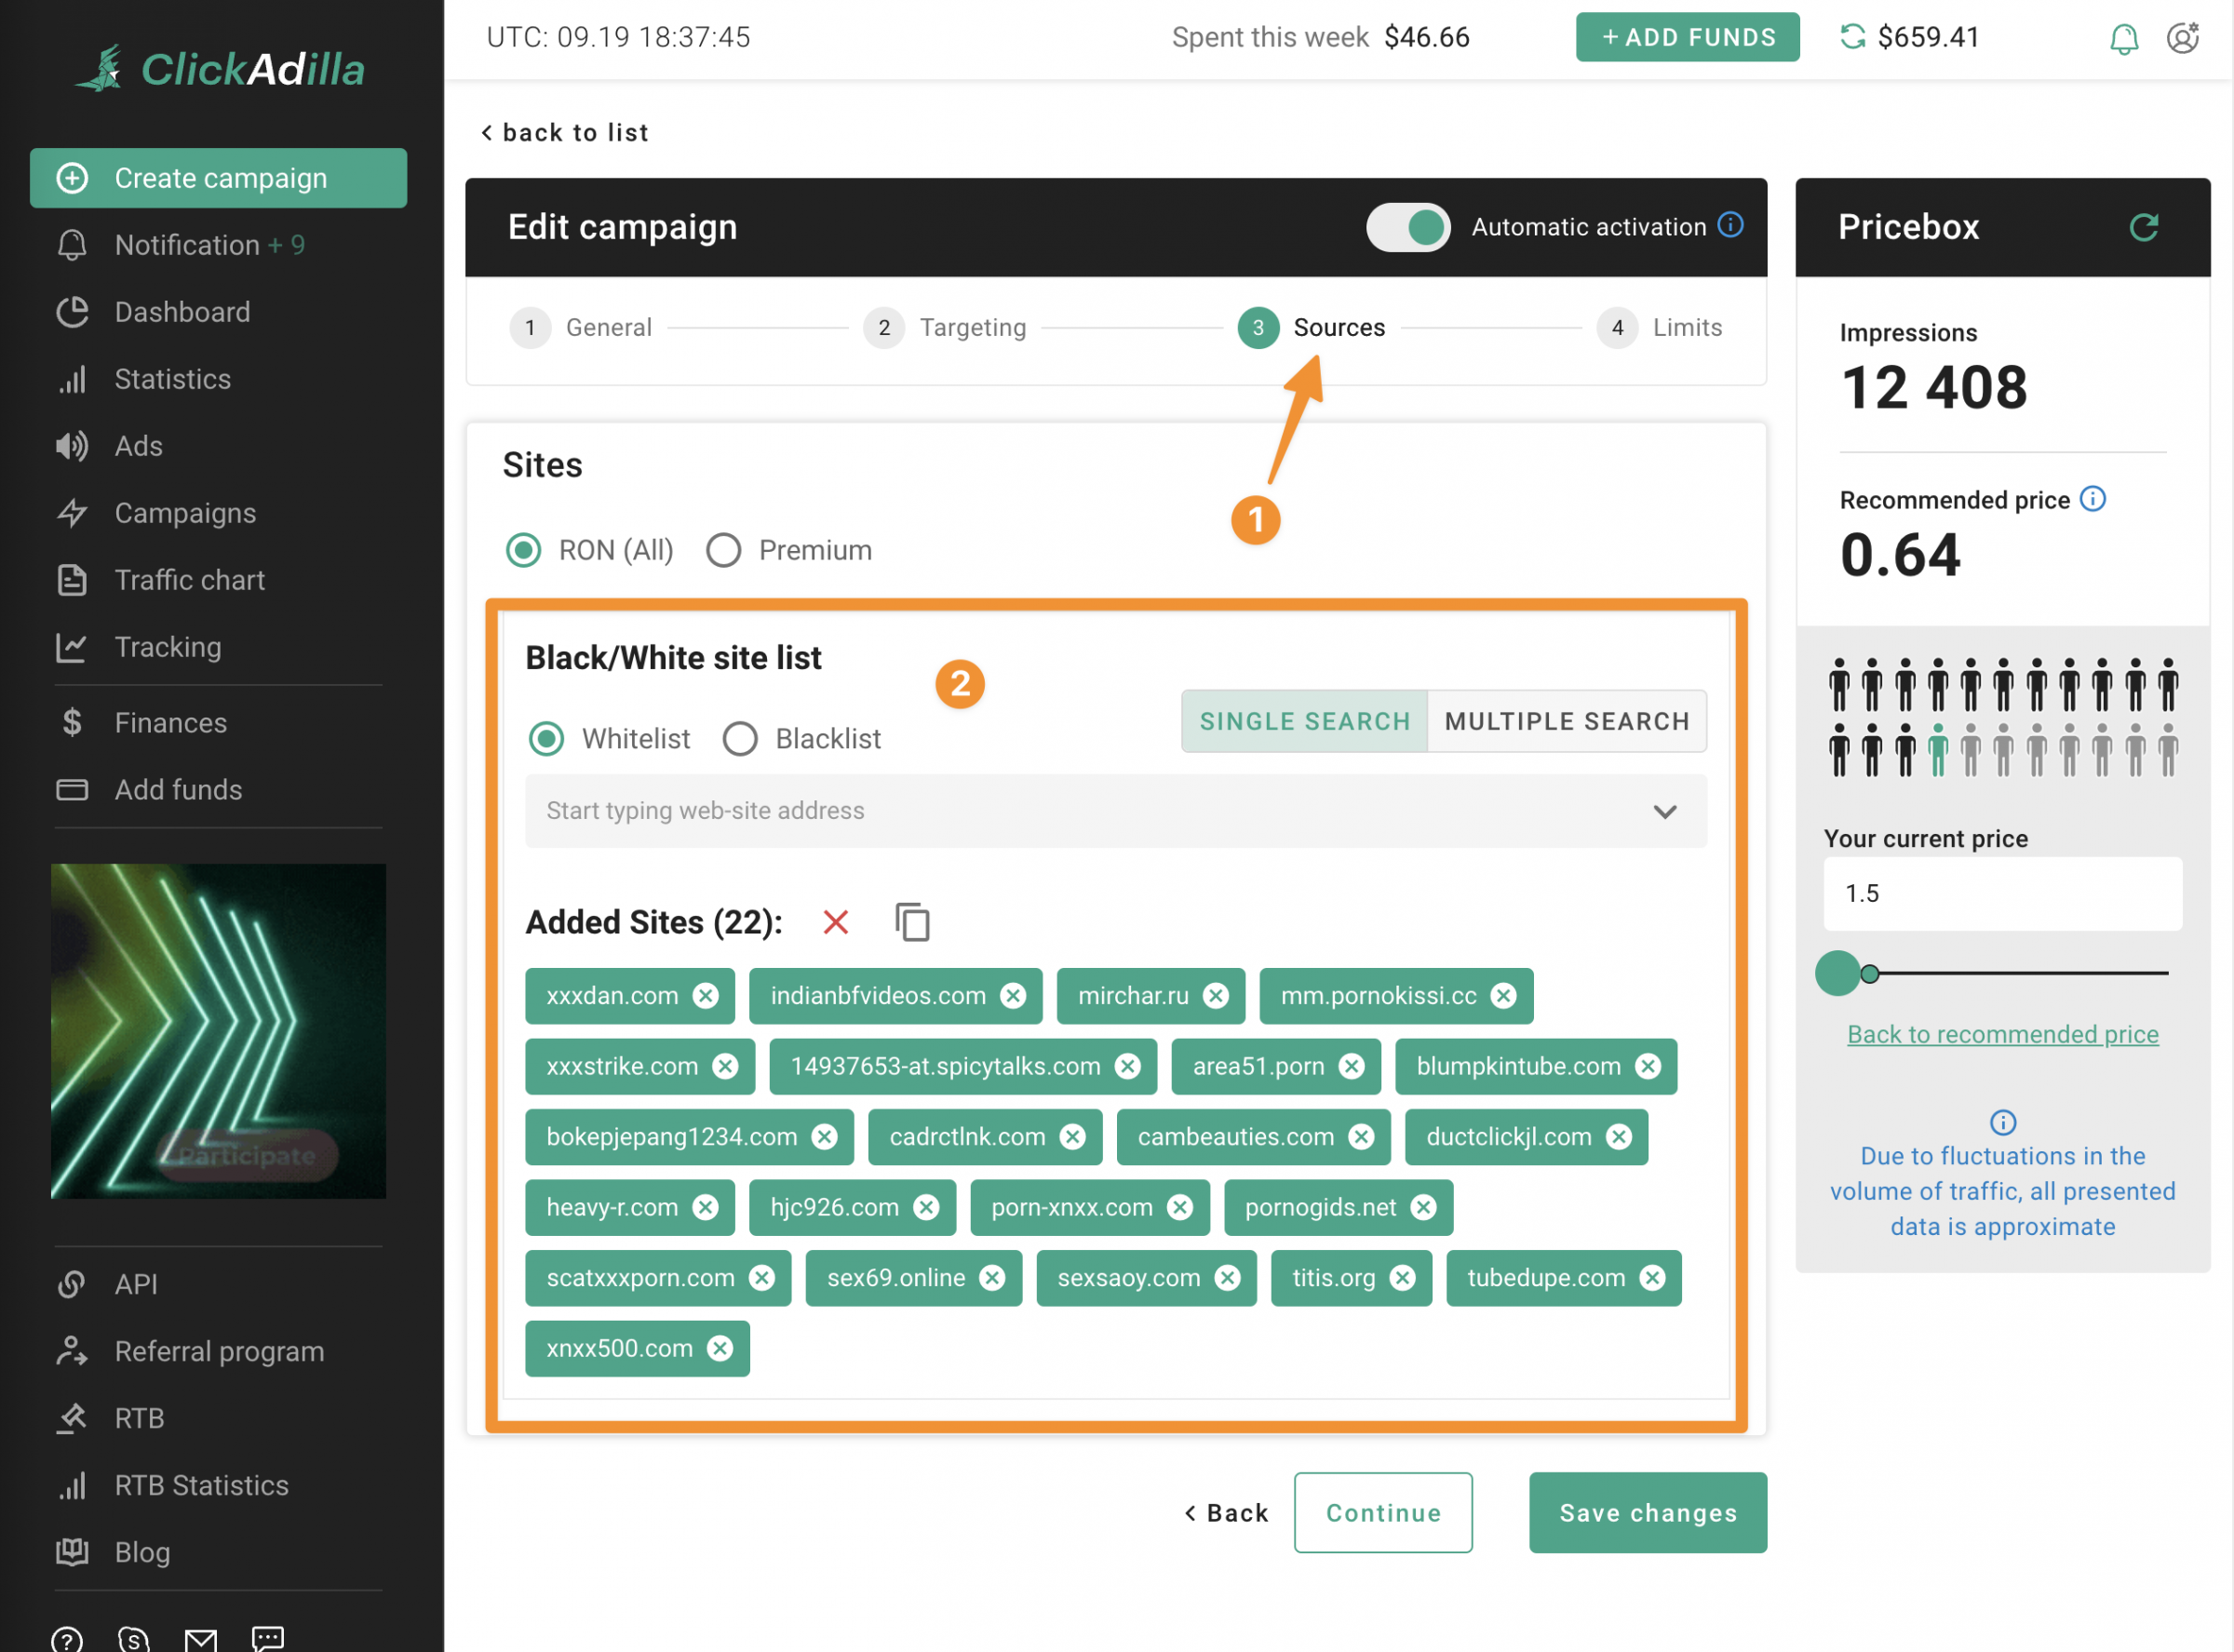Image resolution: width=2234 pixels, height=1652 pixels.
Task: Click the email envelope icon
Action: click(x=201, y=1639)
